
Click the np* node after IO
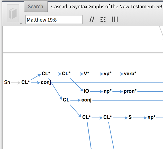(107, 91)
